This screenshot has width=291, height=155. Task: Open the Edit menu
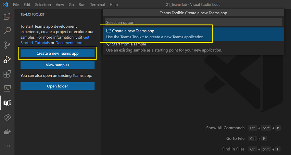[27, 5]
